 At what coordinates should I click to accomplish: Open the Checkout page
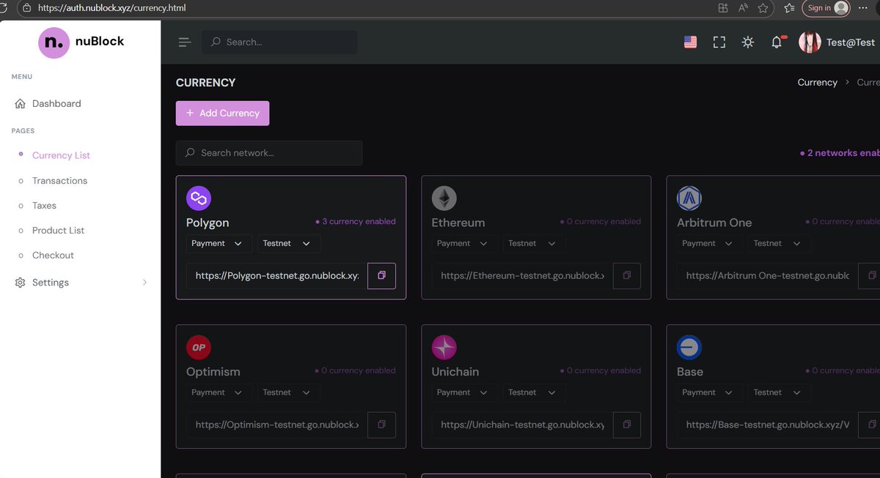tap(53, 255)
